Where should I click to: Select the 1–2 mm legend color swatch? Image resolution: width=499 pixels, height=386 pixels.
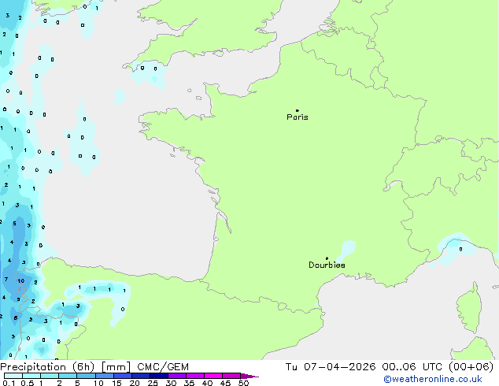[x=50, y=376]
